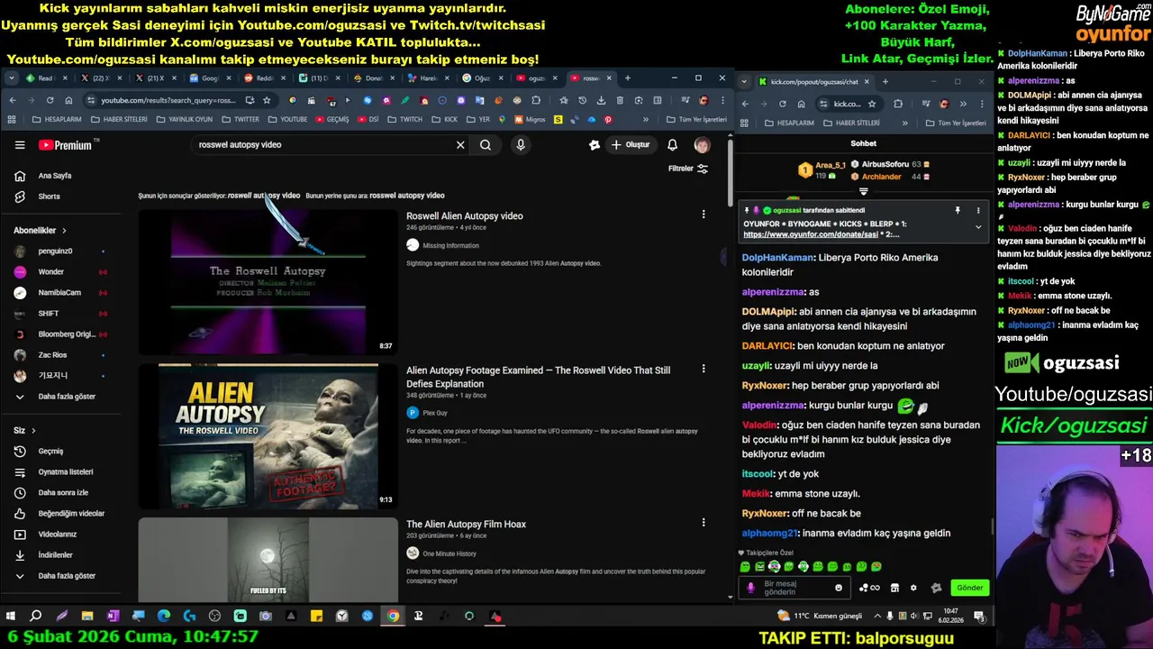This screenshot has width=1153, height=649.
Task: Collapse the chat leaderboard handle
Action: click(863, 191)
